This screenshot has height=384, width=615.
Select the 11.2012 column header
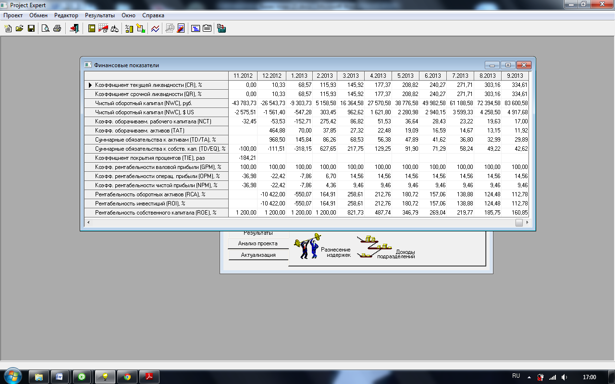243,76
